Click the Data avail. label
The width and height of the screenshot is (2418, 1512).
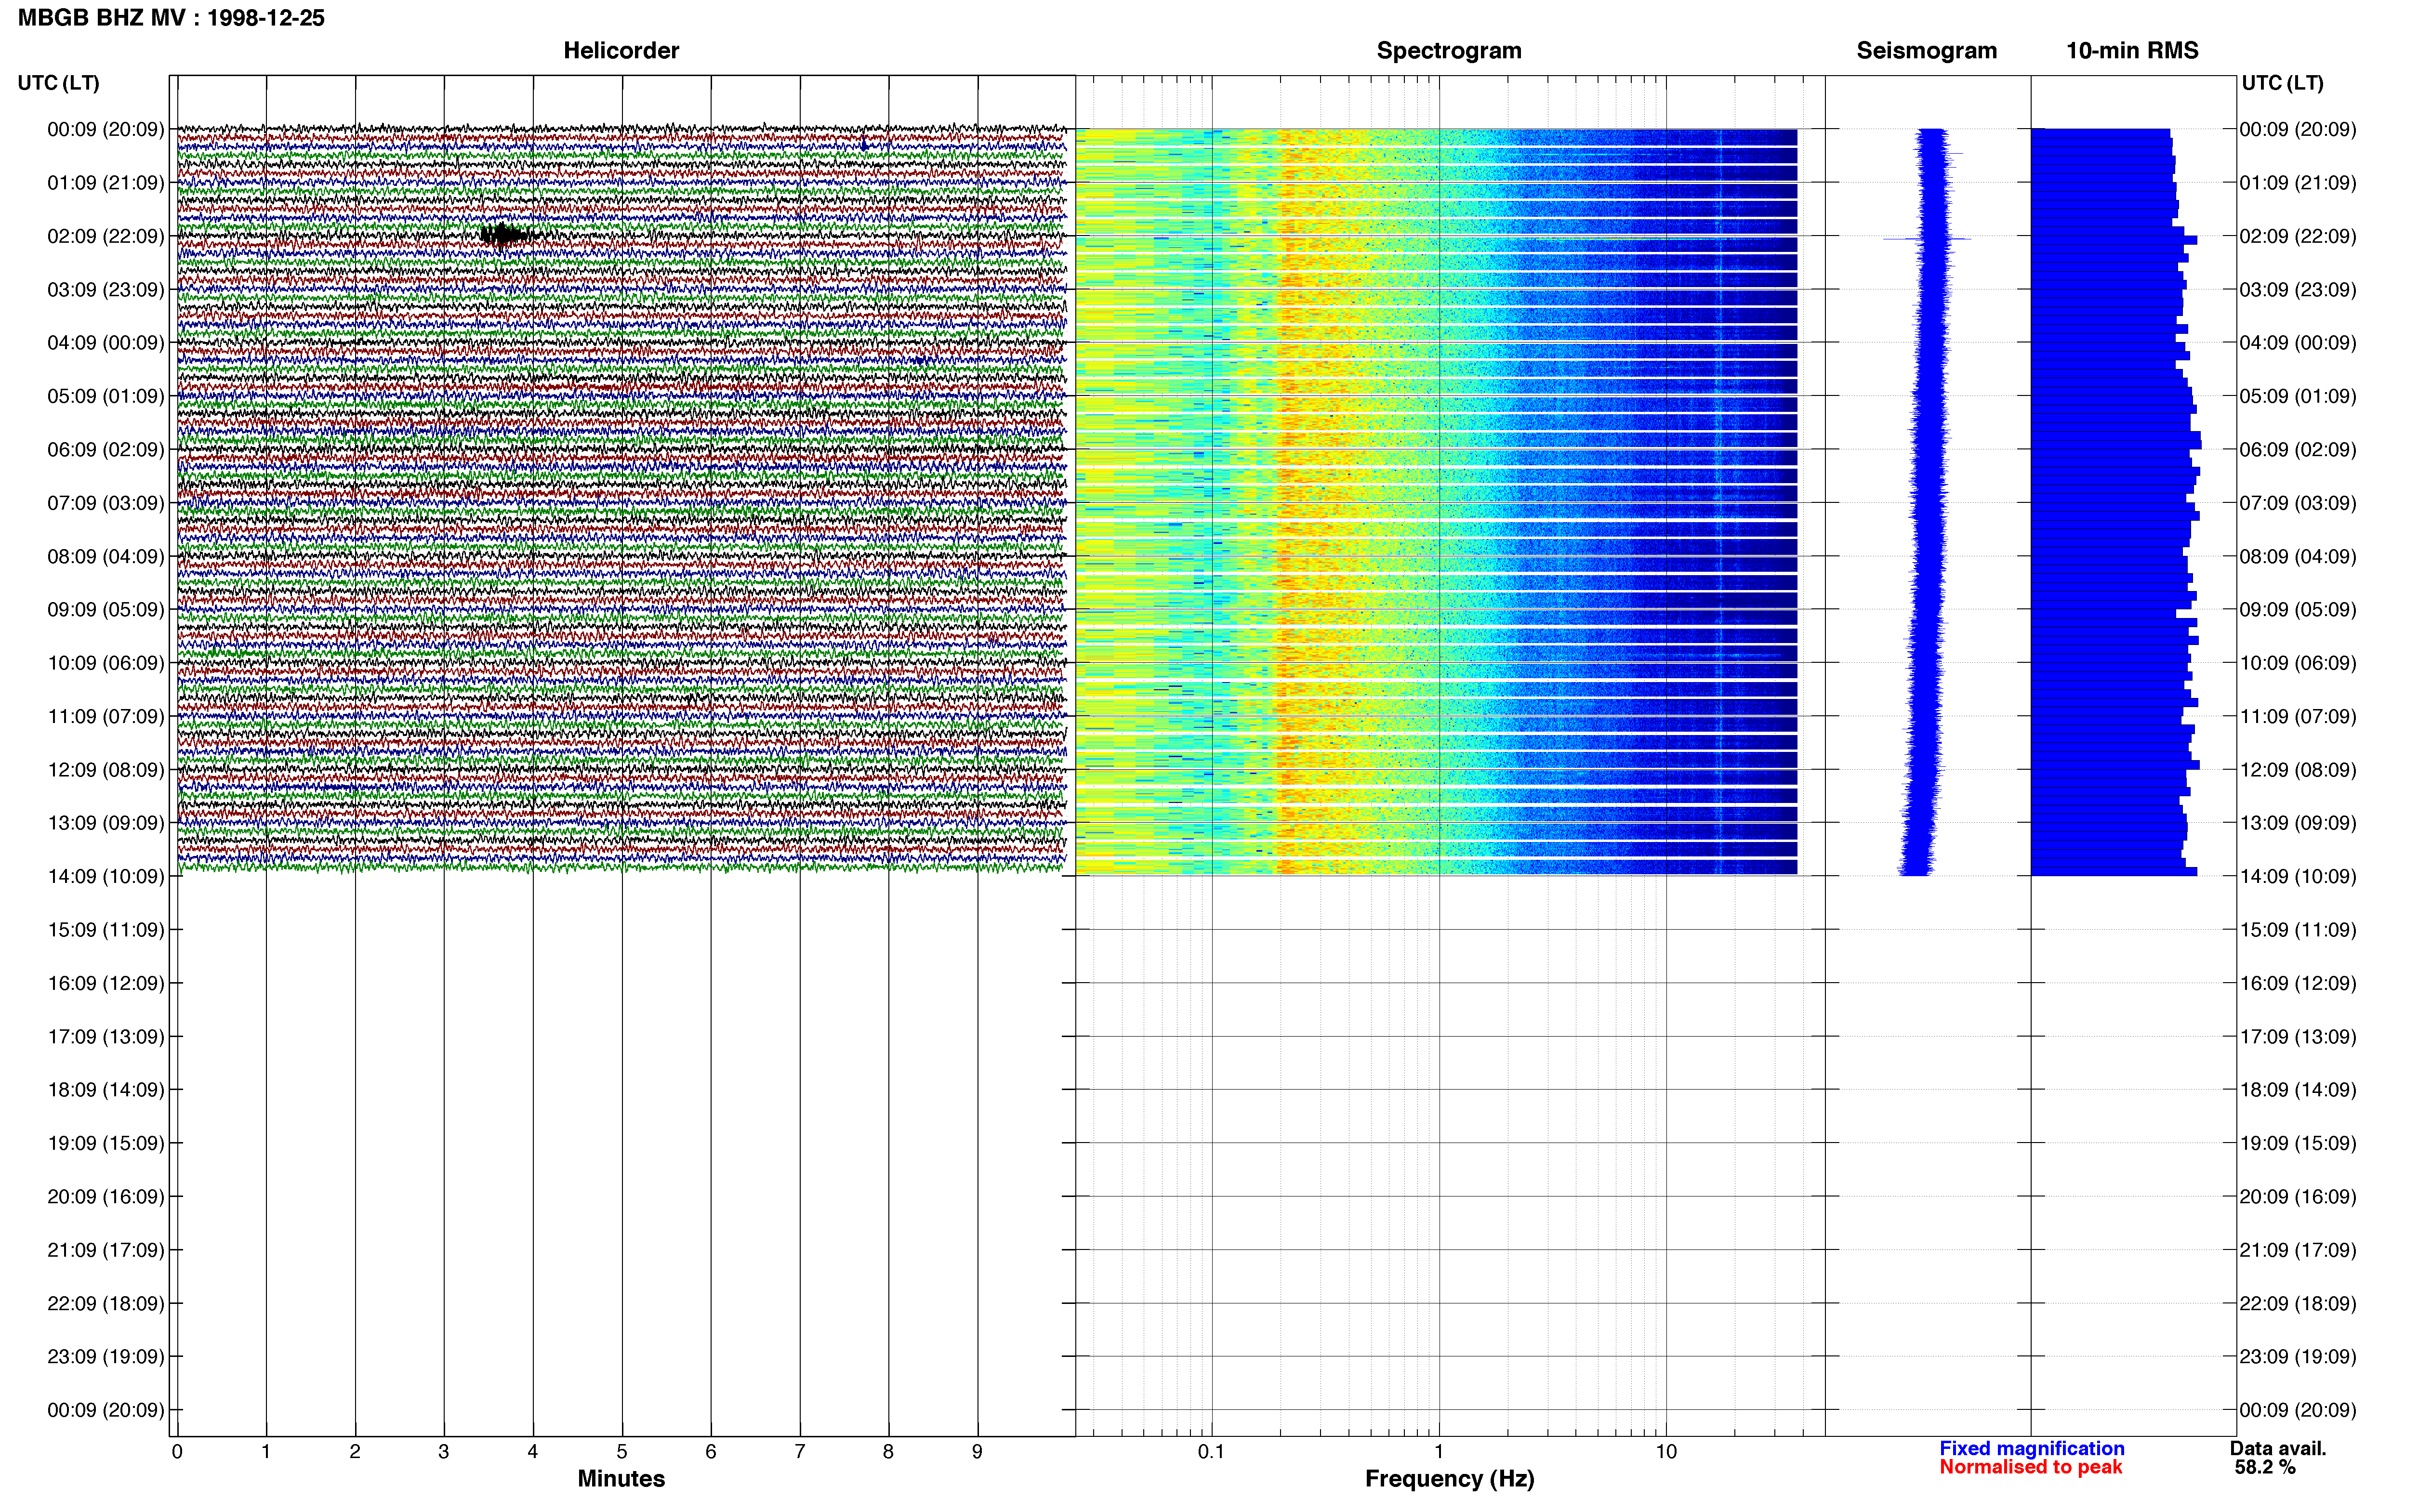click(x=2278, y=1449)
